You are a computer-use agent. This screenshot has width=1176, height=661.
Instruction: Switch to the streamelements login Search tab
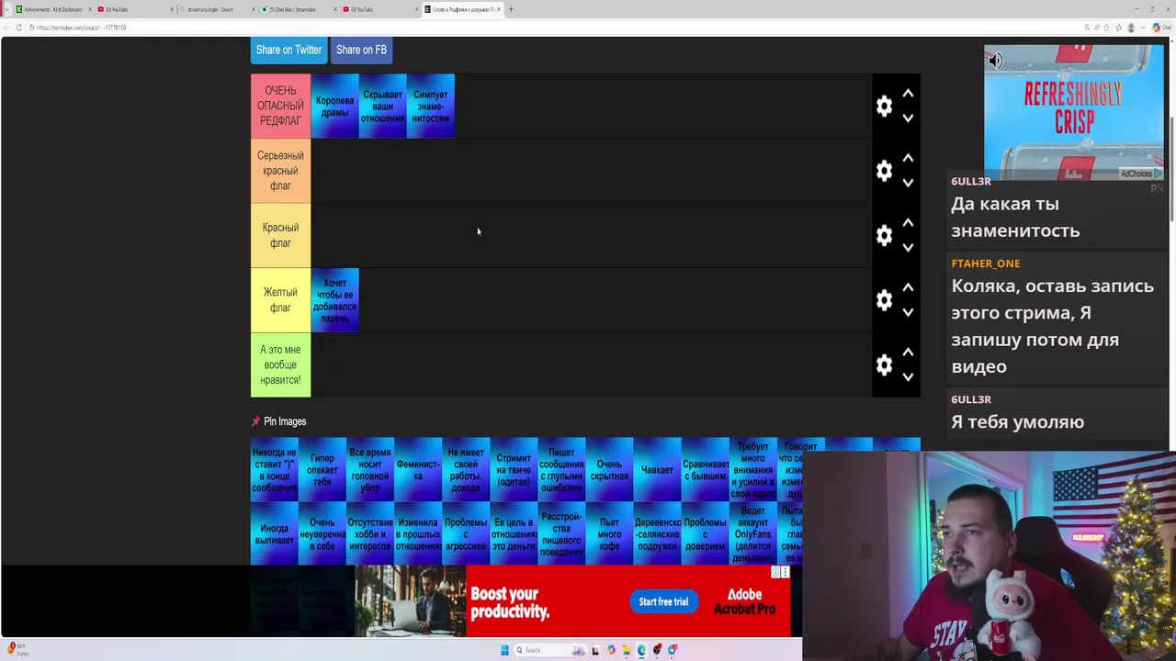217,9
